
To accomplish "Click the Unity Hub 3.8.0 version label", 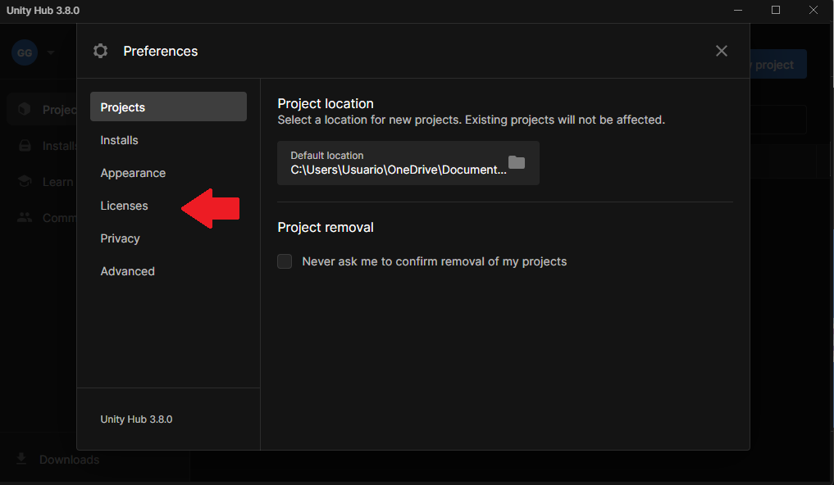I will [x=136, y=419].
